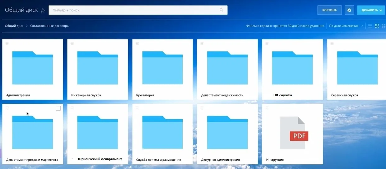Open the hamburger menu on the Администрация card

pyautogui.click(x=7, y=43)
